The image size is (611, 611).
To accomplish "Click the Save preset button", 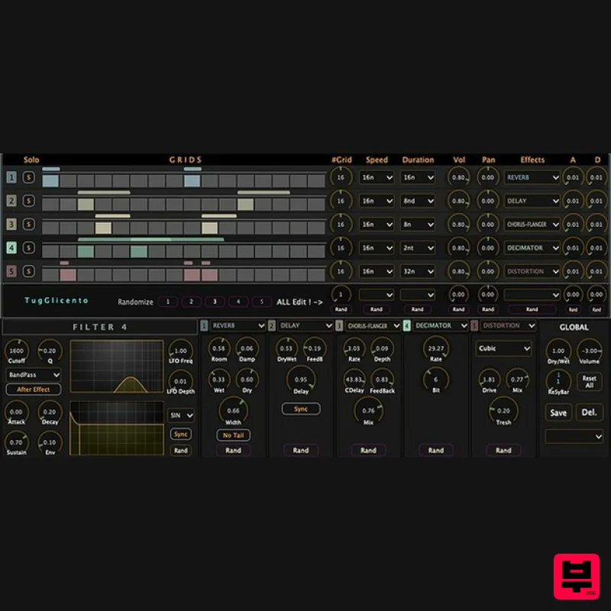I will pyautogui.click(x=558, y=412).
